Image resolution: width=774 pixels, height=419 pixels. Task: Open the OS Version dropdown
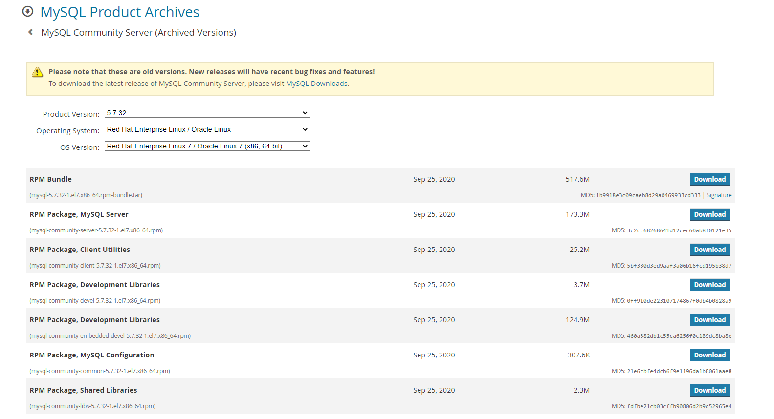click(207, 146)
